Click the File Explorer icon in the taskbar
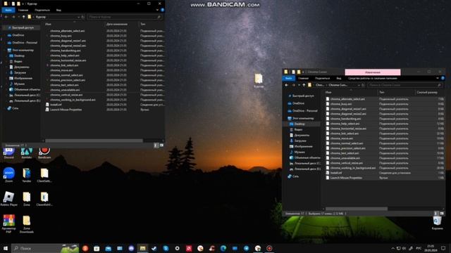 pyautogui.click(x=142, y=248)
